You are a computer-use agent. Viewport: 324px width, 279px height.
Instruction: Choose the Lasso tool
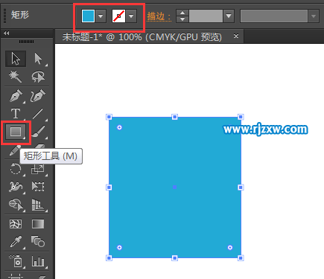click(38, 77)
